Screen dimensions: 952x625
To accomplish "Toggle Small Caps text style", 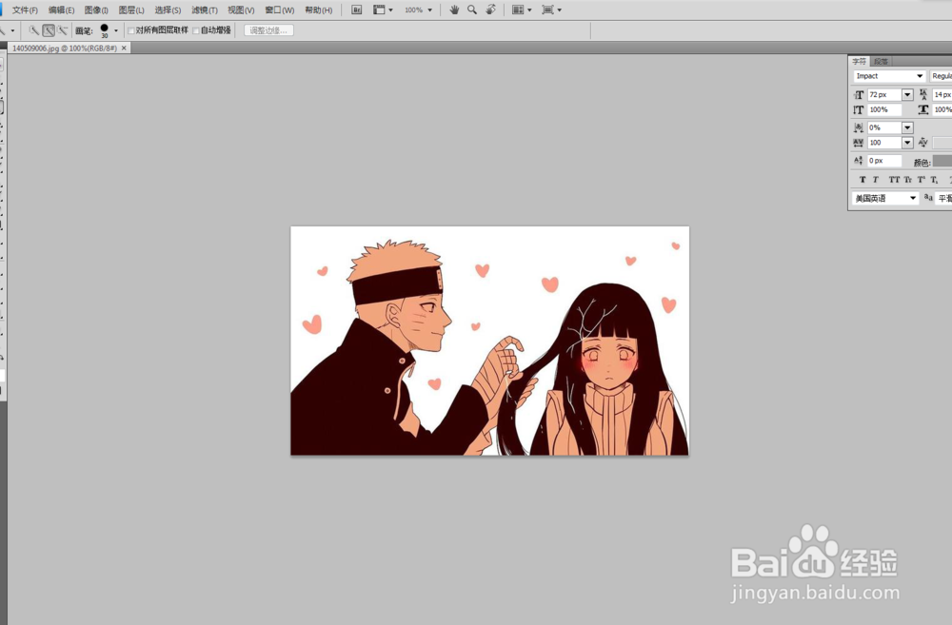I will (907, 180).
